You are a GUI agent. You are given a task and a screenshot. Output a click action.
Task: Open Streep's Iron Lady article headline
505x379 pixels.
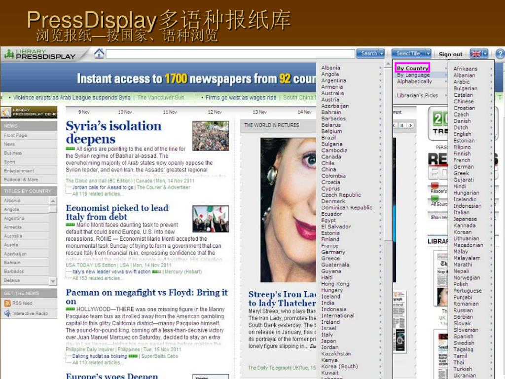point(282,299)
